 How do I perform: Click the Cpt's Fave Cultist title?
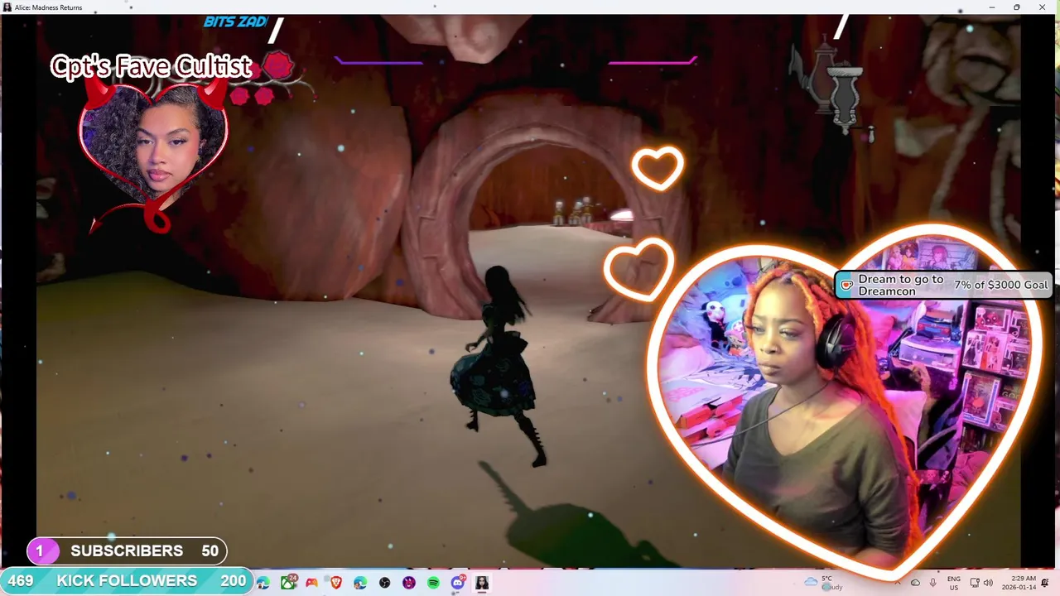(x=151, y=66)
